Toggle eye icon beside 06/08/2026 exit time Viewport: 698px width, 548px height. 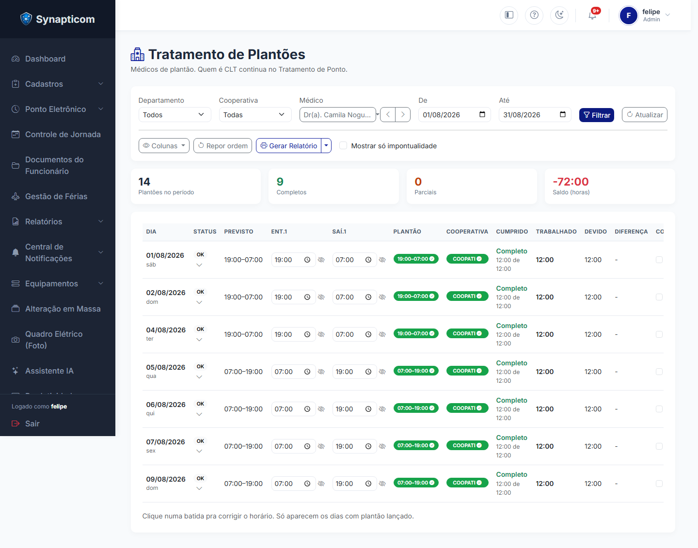pyautogui.click(x=382, y=409)
